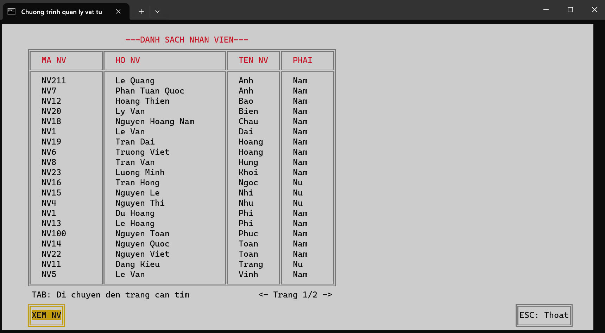Click surname Nguyen Hoang Nam
The image size is (605, 333).
click(155, 122)
